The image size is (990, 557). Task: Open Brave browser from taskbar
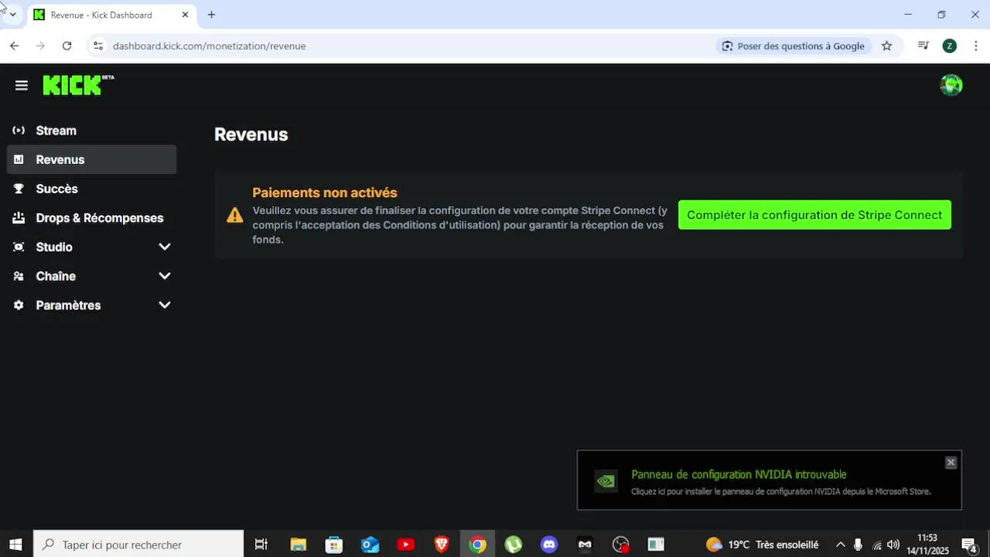[x=442, y=545]
